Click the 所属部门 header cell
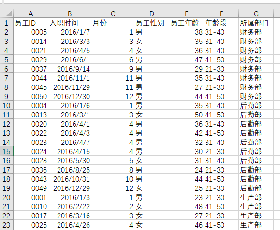The height and width of the screenshot is (230, 280). pos(256,23)
